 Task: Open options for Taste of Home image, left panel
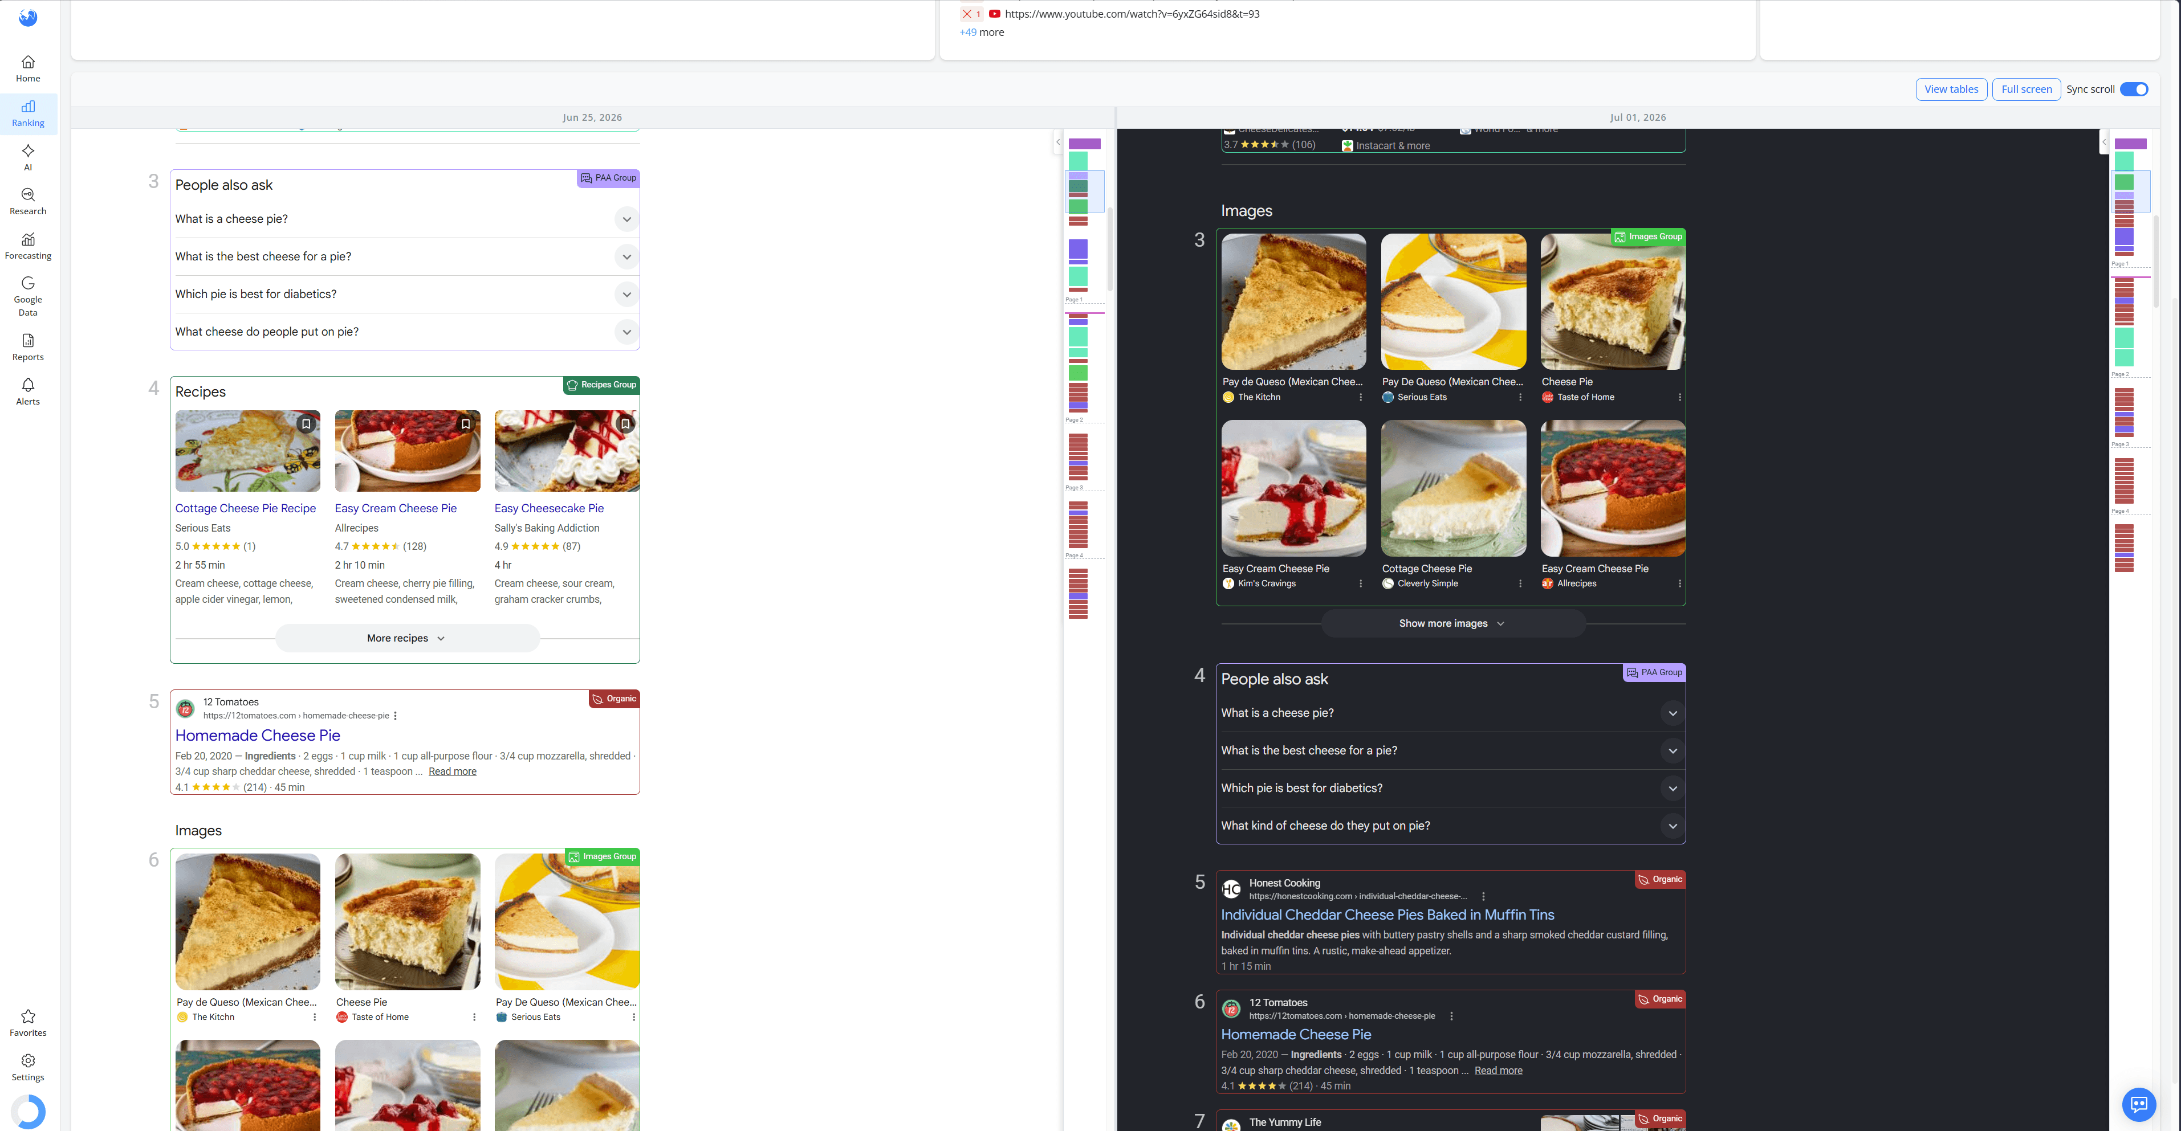pos(474,1018)
